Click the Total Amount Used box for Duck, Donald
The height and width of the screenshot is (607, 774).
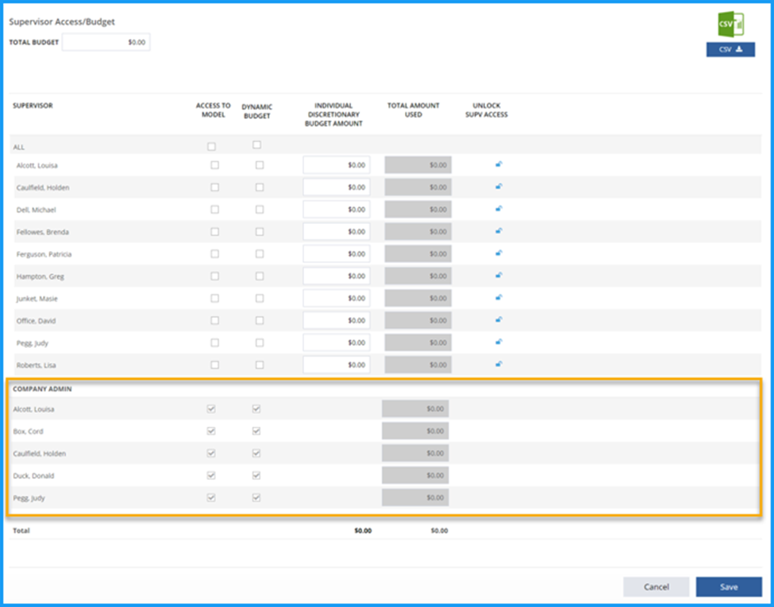415,476
